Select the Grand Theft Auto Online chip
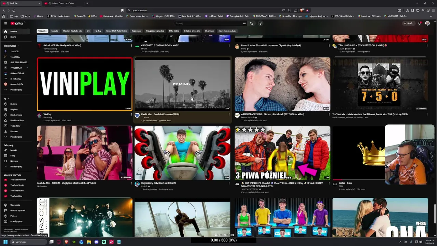The height and width of the screenshot is (246, 437). tap(117, 31)
